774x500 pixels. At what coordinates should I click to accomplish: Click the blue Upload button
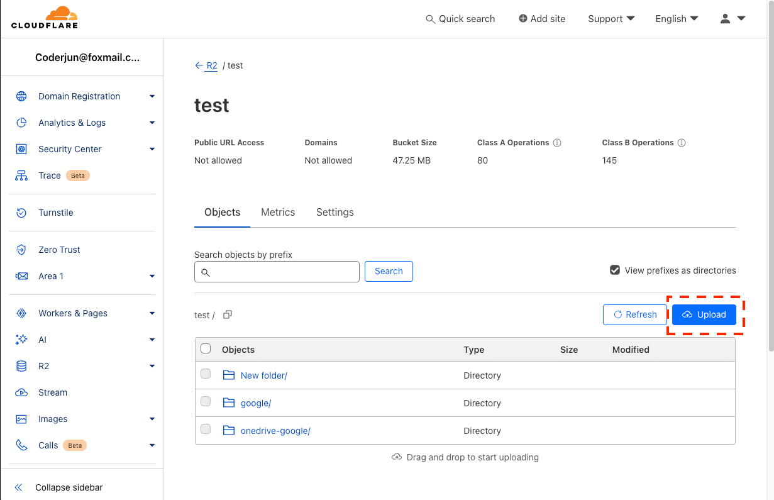click(704, 314)
